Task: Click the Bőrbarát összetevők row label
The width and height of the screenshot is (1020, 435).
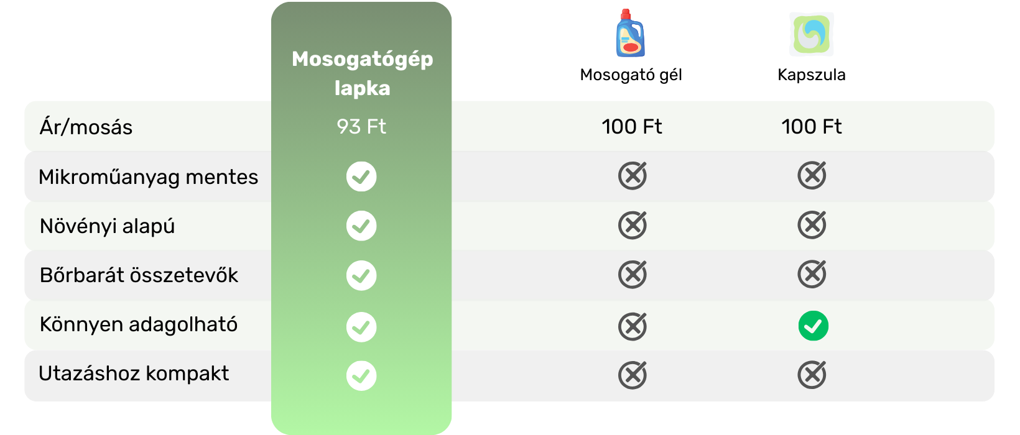Action: 139,275
